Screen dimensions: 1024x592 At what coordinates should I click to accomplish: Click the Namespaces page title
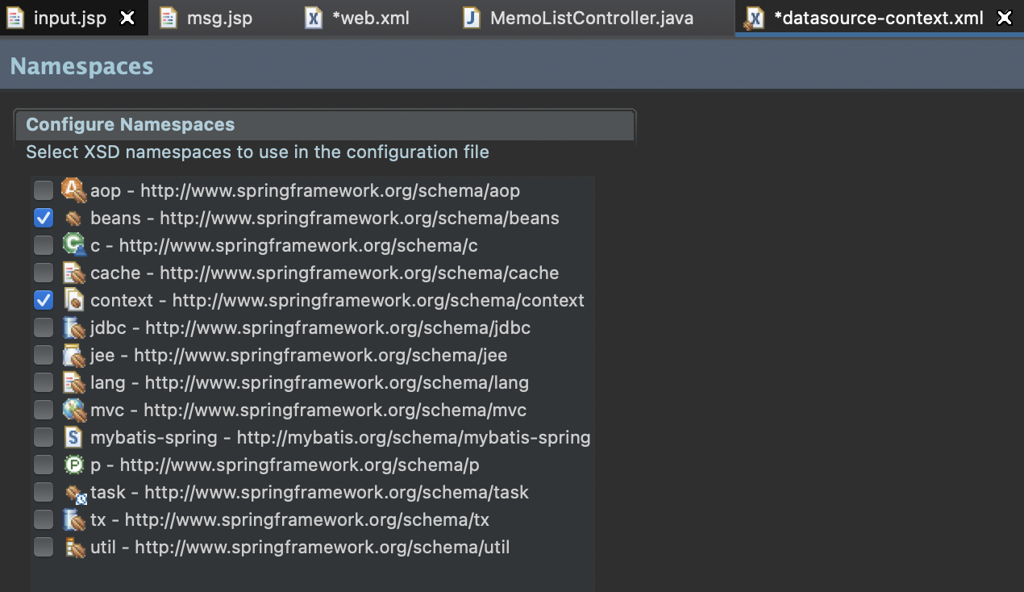tap(81, 66)
